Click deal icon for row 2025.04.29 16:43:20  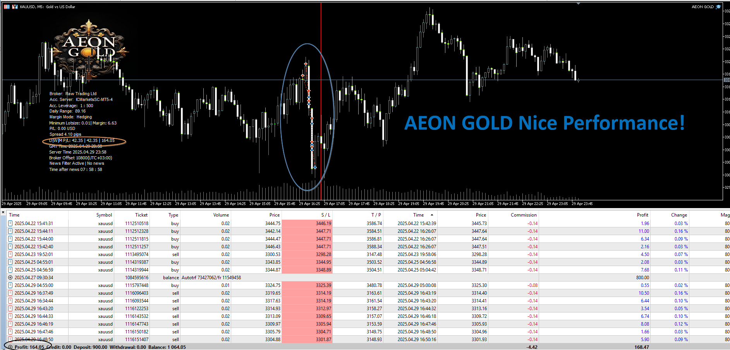pyautogui.click(x=10, y=309)
